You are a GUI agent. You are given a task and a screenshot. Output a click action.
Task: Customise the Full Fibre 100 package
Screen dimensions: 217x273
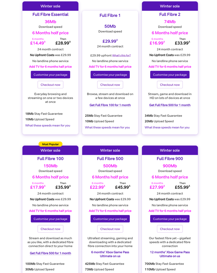click(50, 219)
